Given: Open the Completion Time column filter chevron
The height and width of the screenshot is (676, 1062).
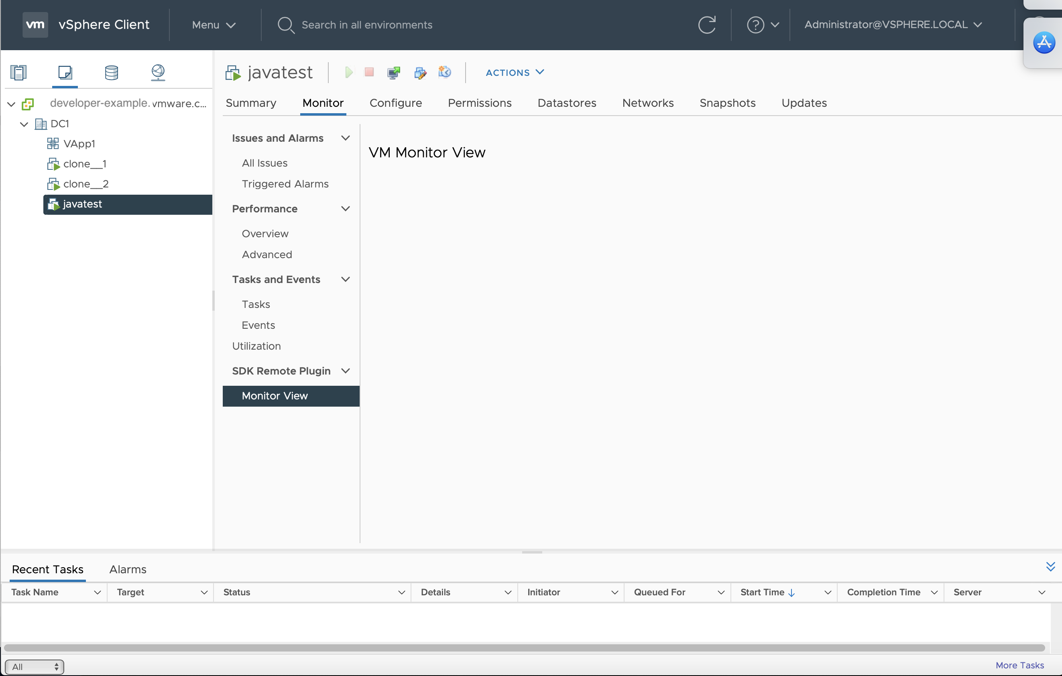Looking at the screenshot, I should [x=934, y=593].
